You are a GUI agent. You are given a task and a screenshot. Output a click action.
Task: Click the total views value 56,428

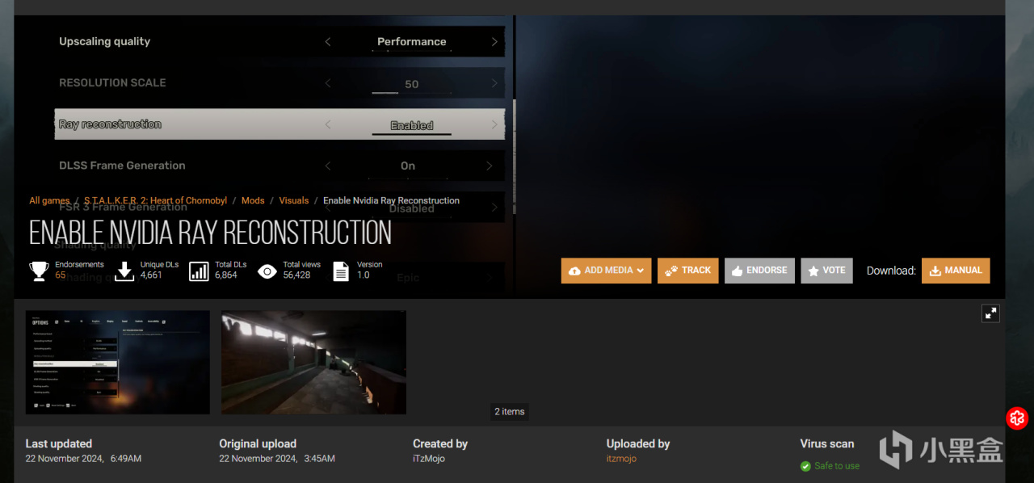click(296, 275)
